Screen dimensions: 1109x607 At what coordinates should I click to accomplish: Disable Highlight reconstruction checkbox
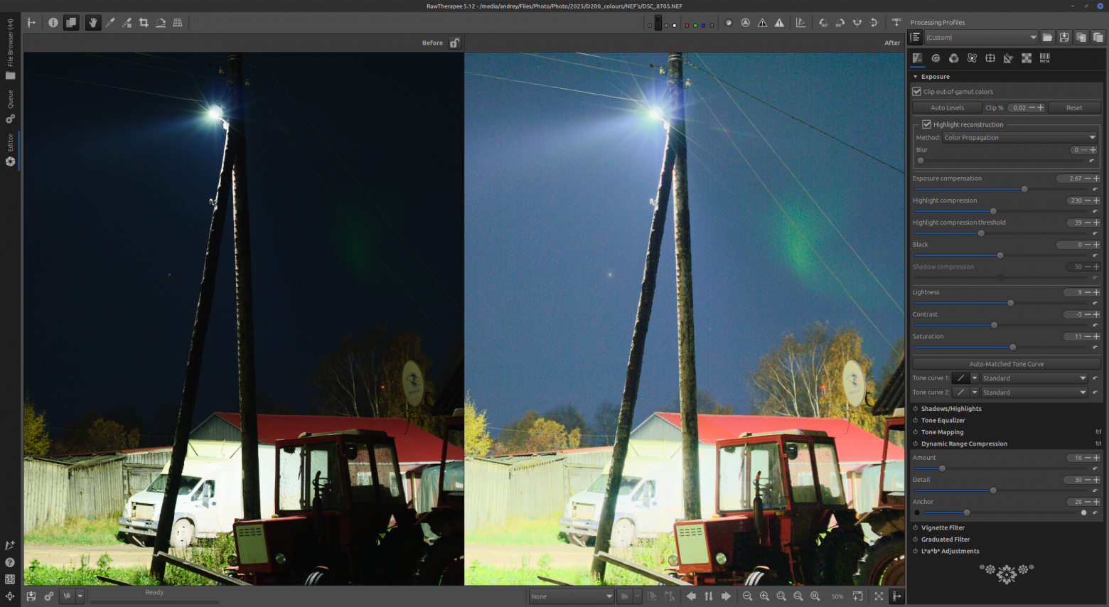click(x=927, y=124)
